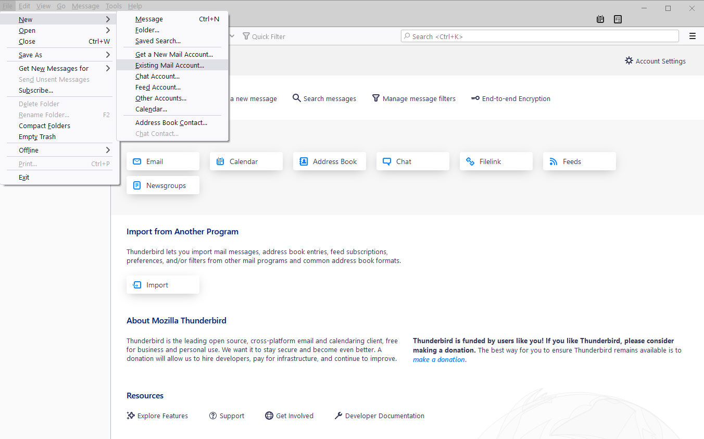Click the Developer Documentation wrench icon
The height and width of the screenshot is (439, 704).
click(x=338, y=416)
